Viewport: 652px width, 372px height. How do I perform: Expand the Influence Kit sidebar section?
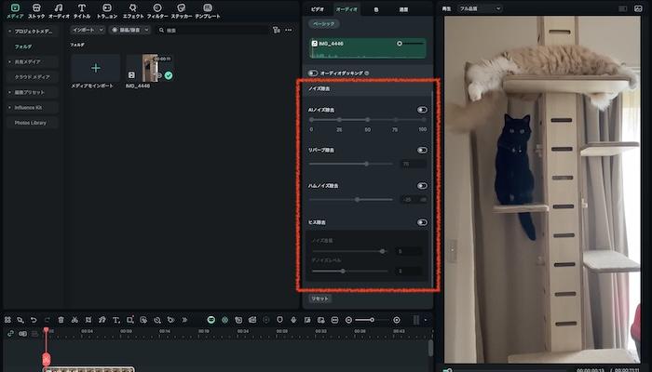point(30,108)
